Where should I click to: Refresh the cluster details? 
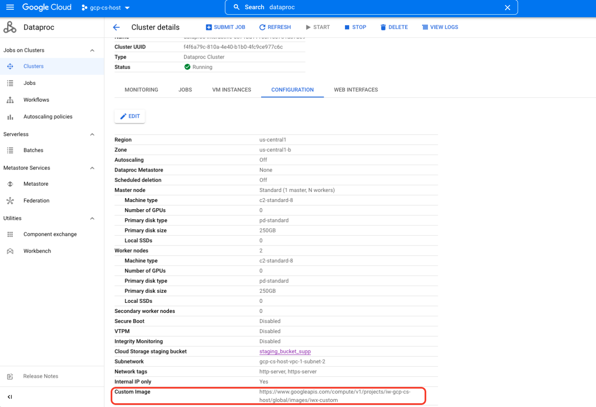(275, 27)
